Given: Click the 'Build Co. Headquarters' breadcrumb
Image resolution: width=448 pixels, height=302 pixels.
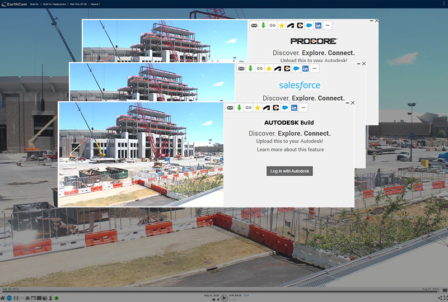Looking at the screenshot, I should pyautogui.click(x=54, y=4).
